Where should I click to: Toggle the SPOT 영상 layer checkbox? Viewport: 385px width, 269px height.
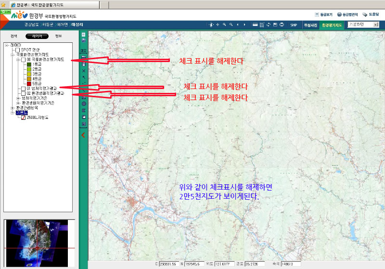(x=18, y=50)
